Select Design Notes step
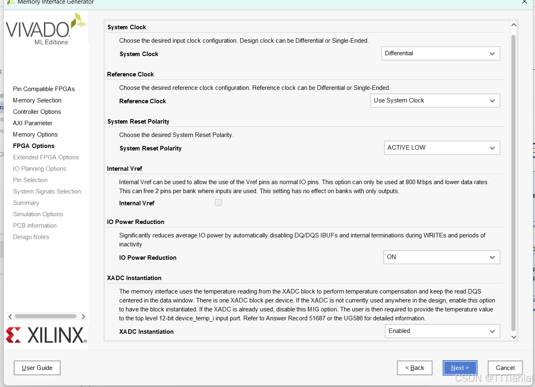Viewport: 535px width, 387px height. 31,237
